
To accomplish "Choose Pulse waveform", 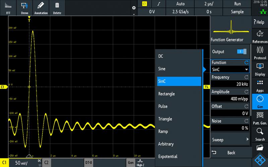I will [179, 106].
